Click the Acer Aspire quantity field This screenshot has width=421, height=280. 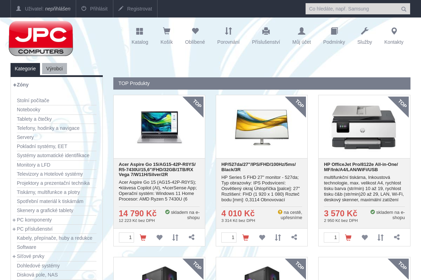[x=126, y=237]
